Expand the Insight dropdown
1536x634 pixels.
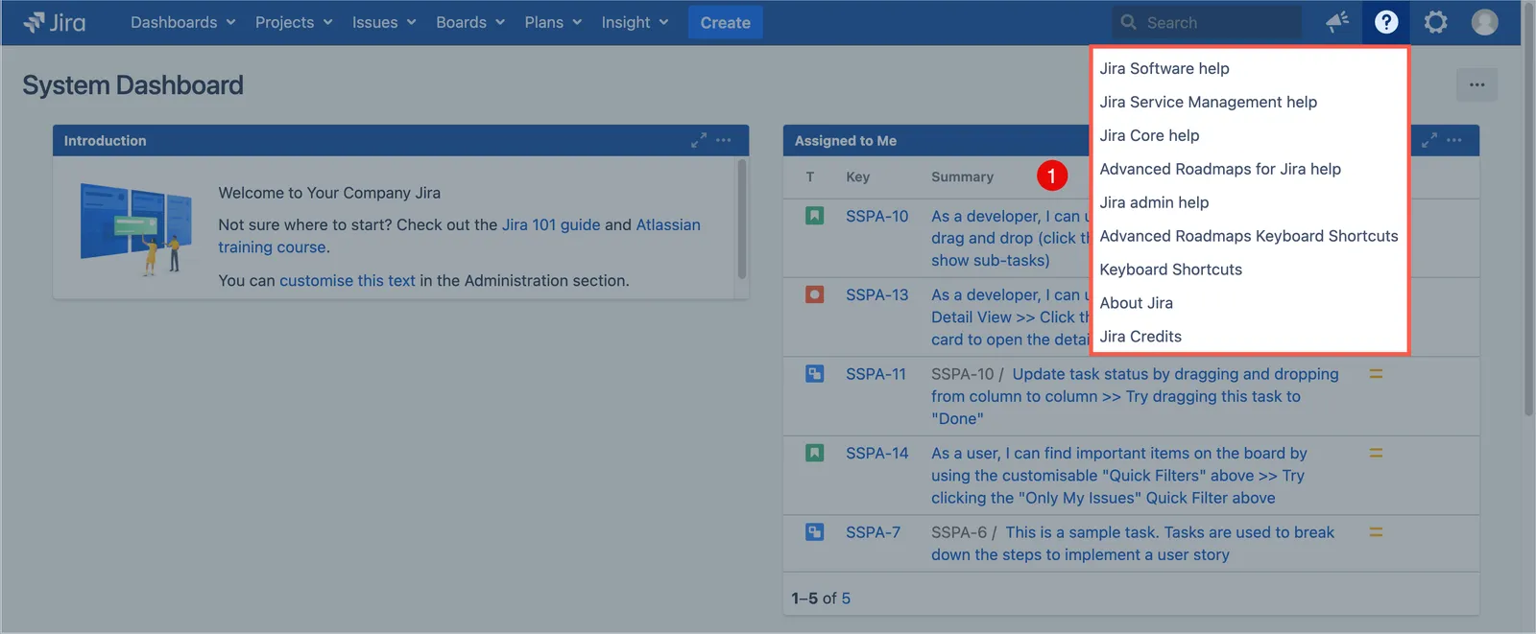(635, 22)
